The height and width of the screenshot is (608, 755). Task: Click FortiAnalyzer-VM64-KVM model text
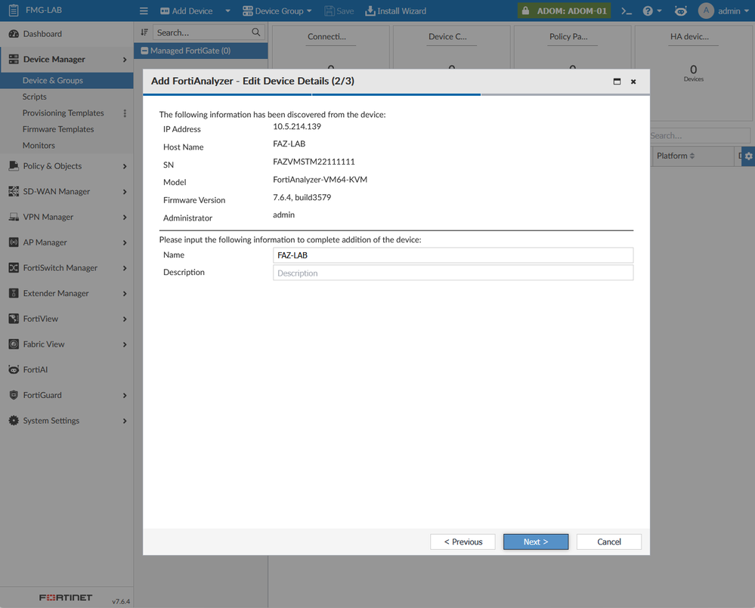click(x=320, y=180)
